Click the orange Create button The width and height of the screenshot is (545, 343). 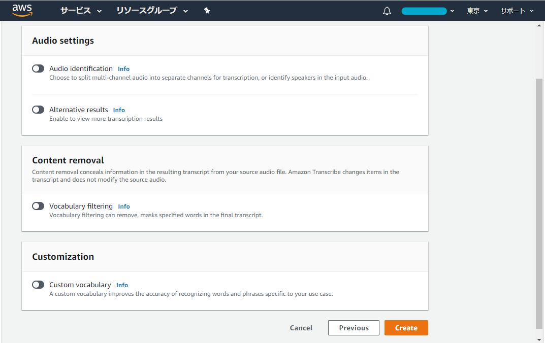[406, 328]
